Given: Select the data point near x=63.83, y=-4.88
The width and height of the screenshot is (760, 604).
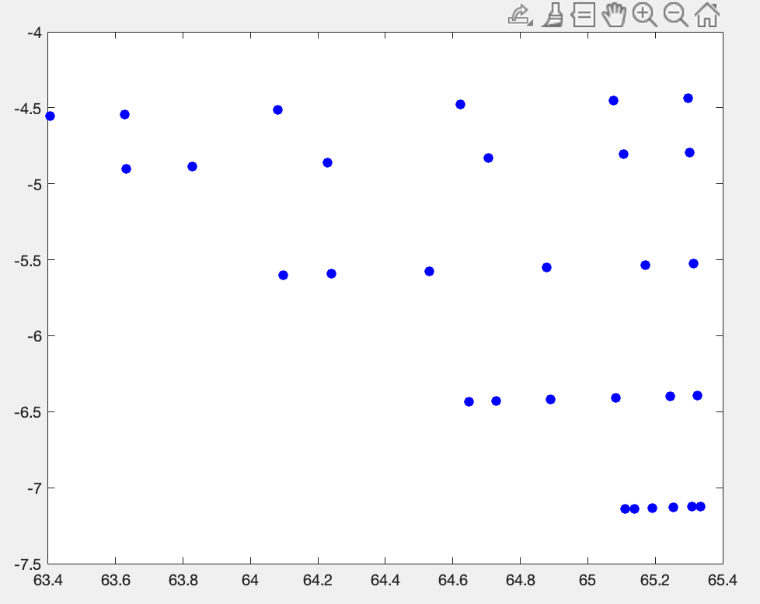Looking at the screenshot, I should (x=193, y=166).
